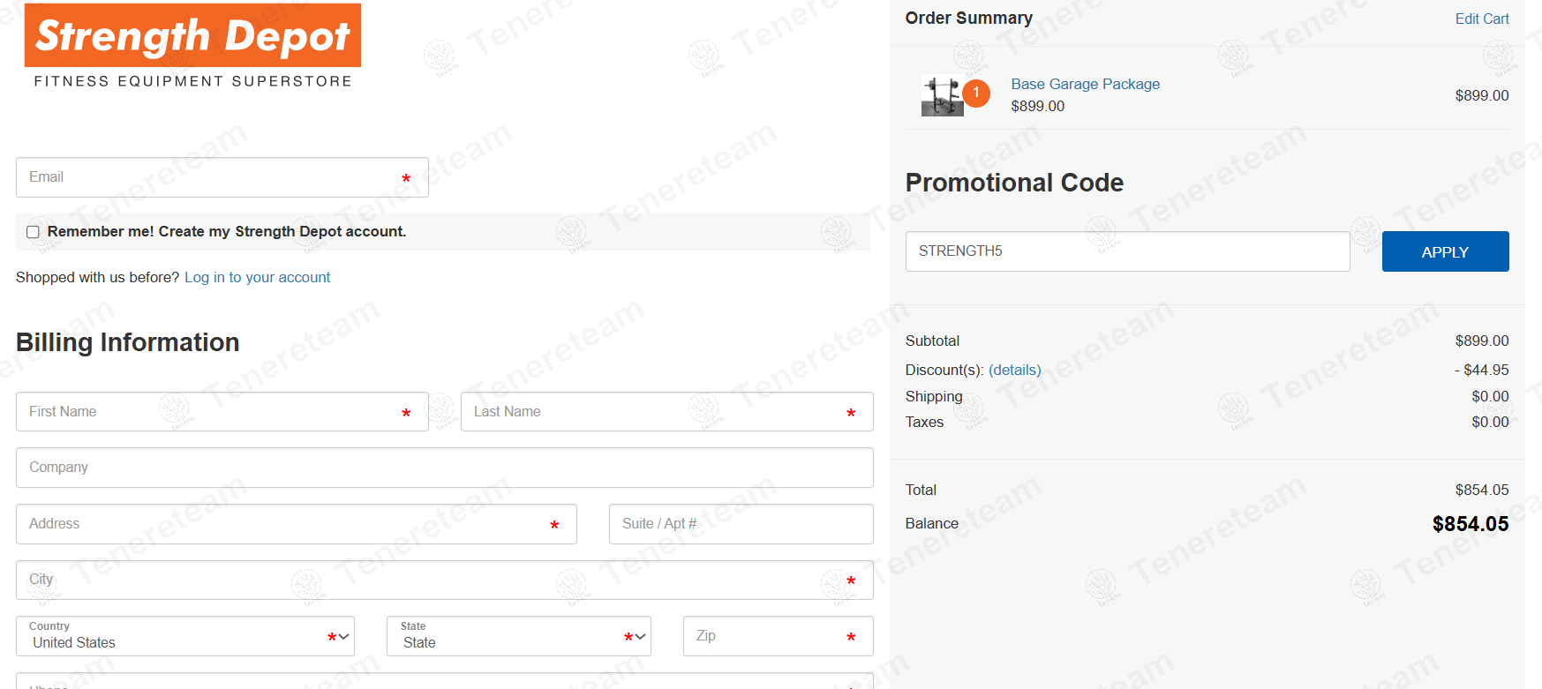
Task: Focus the Address input field
Action: (282, 524)
